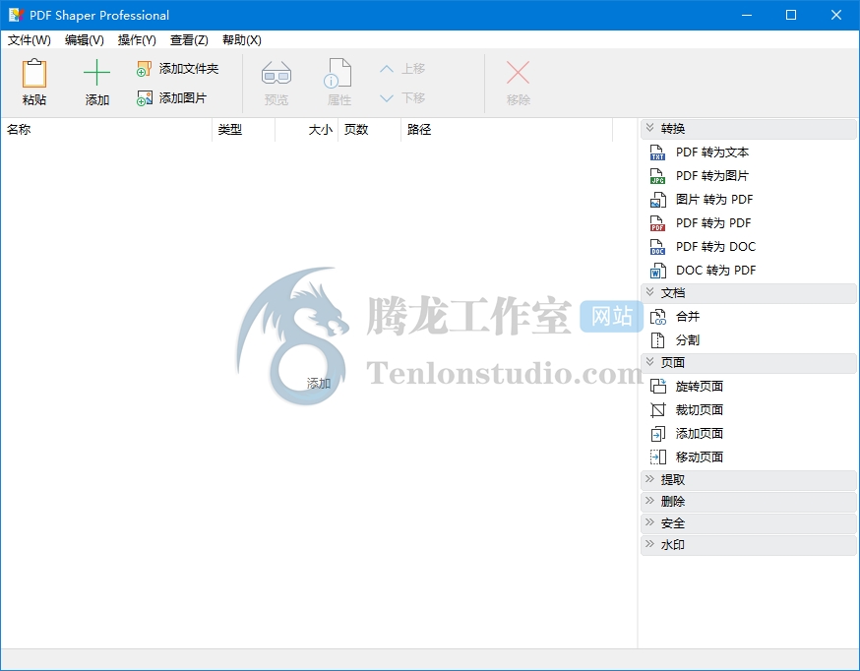Choose 图片 转为 PDF label
This screenshot has width=860, height=671.
(x=714, y=200)
